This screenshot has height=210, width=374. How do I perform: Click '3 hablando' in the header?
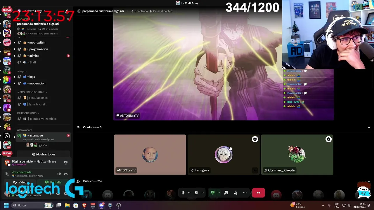[x=139, y=11]
